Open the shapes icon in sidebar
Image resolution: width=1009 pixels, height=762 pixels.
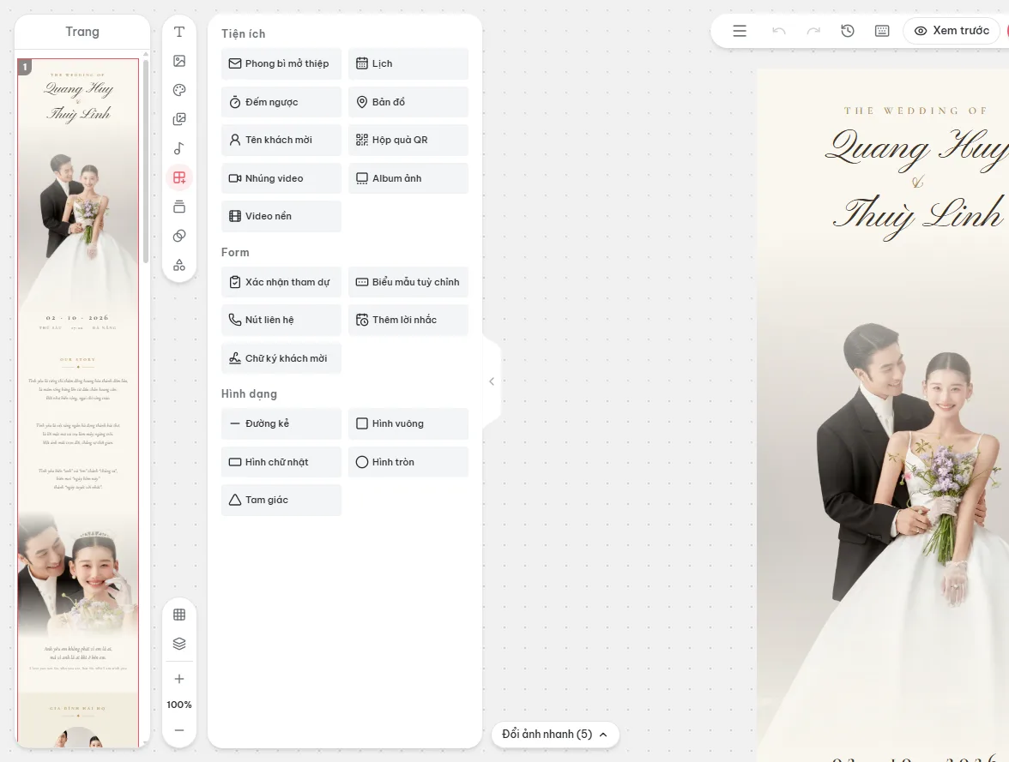(179, 265)
